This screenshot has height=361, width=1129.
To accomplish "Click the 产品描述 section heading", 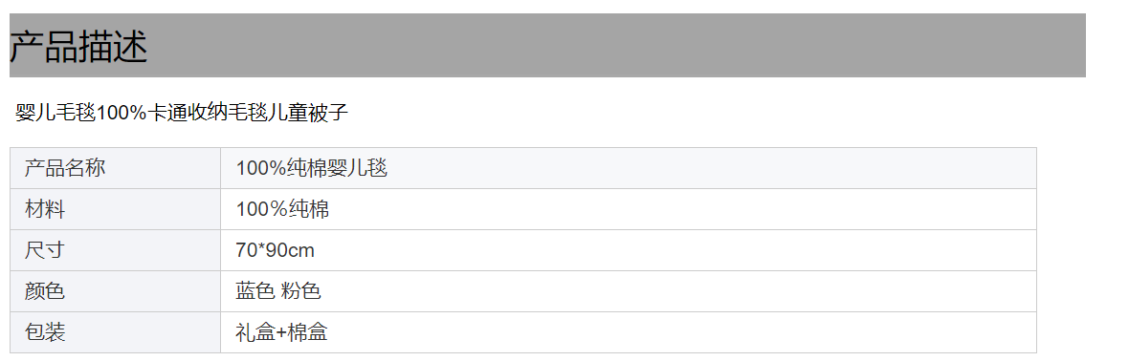I will coord(78,48).
